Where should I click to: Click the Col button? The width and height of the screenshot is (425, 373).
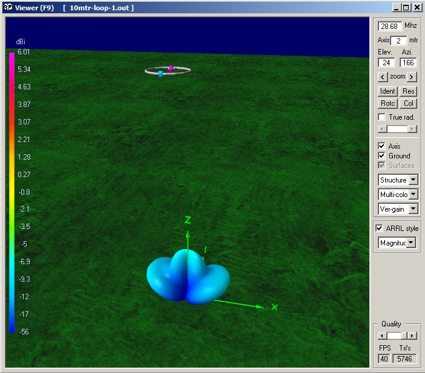pos(408,103)
